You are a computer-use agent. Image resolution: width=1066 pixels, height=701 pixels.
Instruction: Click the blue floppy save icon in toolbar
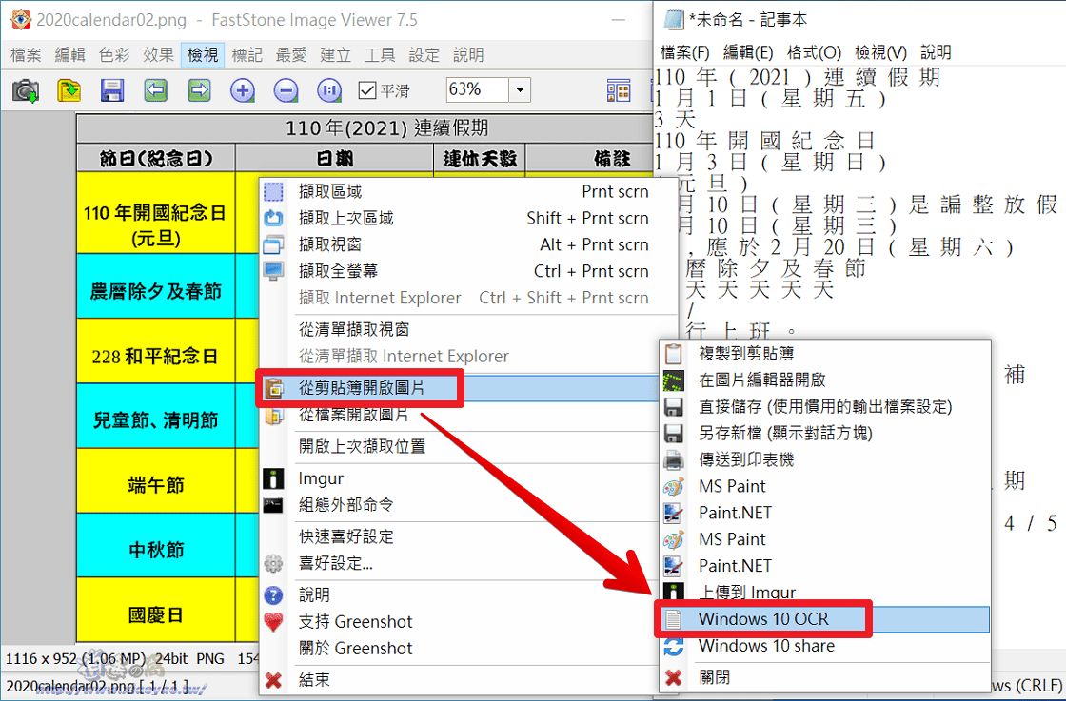pos(112,89)
